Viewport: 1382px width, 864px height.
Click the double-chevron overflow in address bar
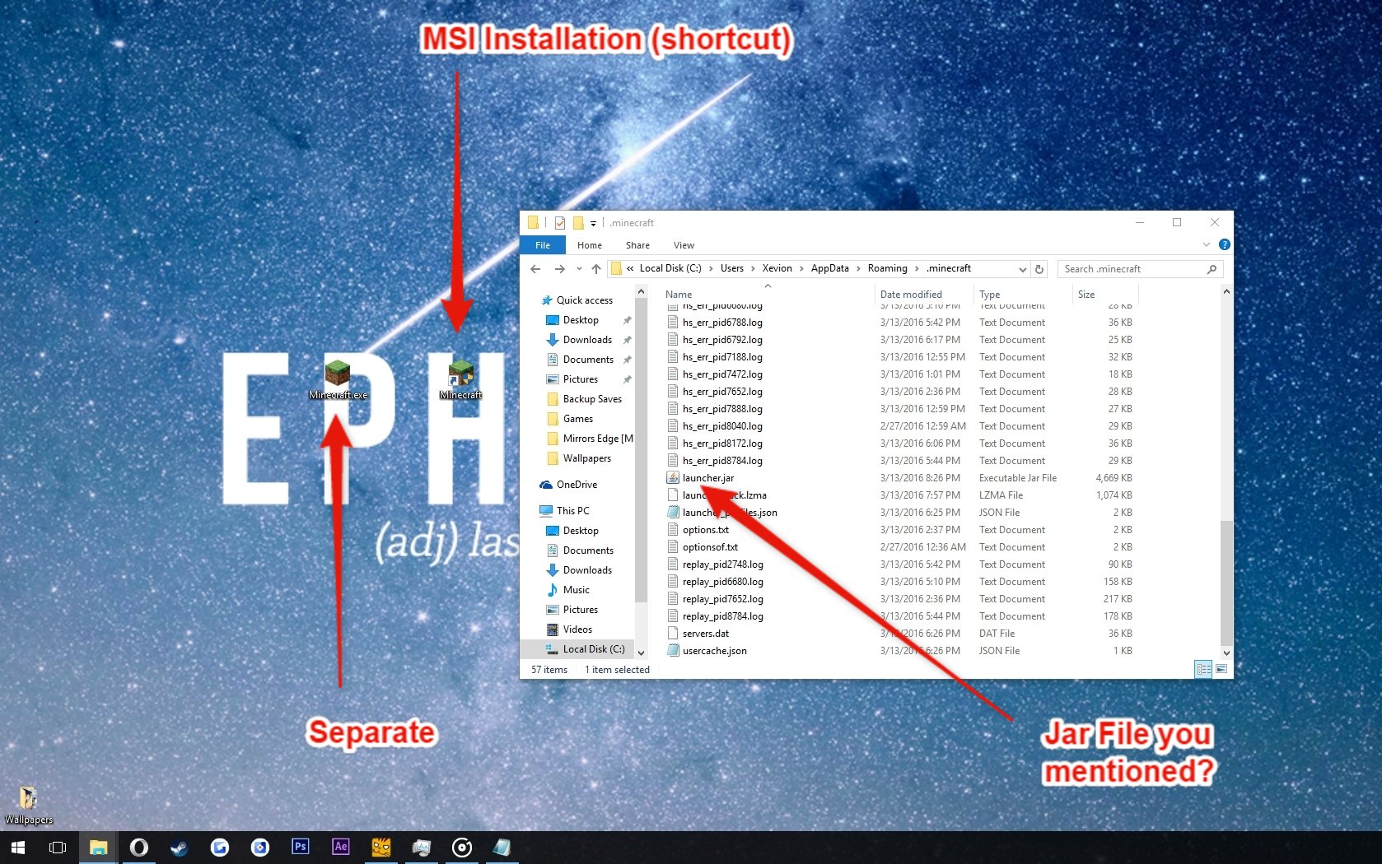pos(630,268)
